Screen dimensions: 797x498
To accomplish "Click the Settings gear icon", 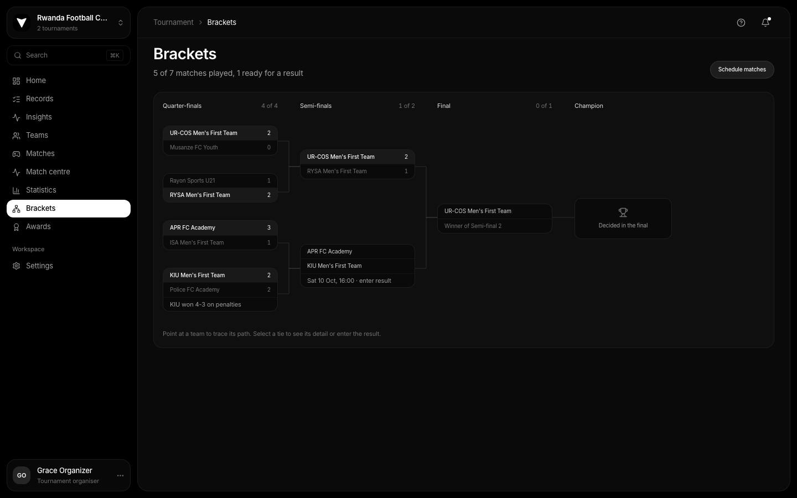I will (x=17, y=266).
